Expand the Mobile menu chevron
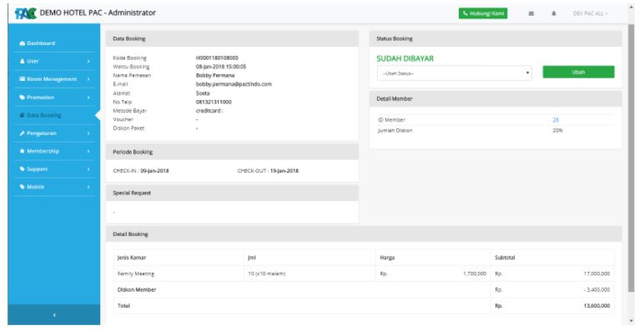 tap(88, 187)
